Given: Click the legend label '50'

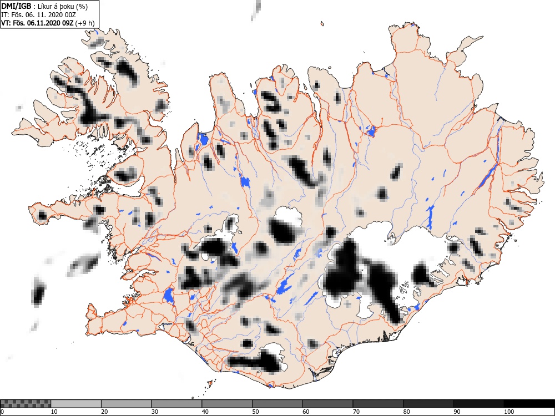Looking at the screenshot, I should pos(255,412).
